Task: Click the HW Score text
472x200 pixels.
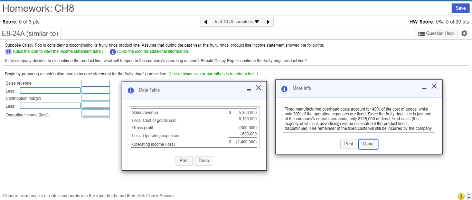Action: coord(439,22)
